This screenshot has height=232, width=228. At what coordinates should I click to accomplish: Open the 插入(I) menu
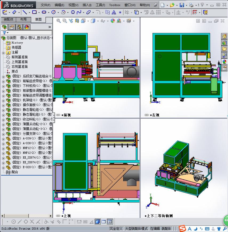[x=87, y=5]
